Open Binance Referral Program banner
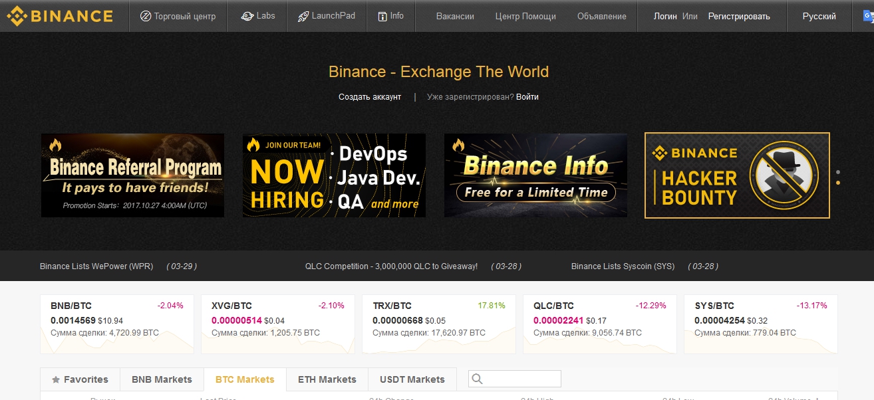The width and height of the screenshot is (874, 400). click(132, 175)
